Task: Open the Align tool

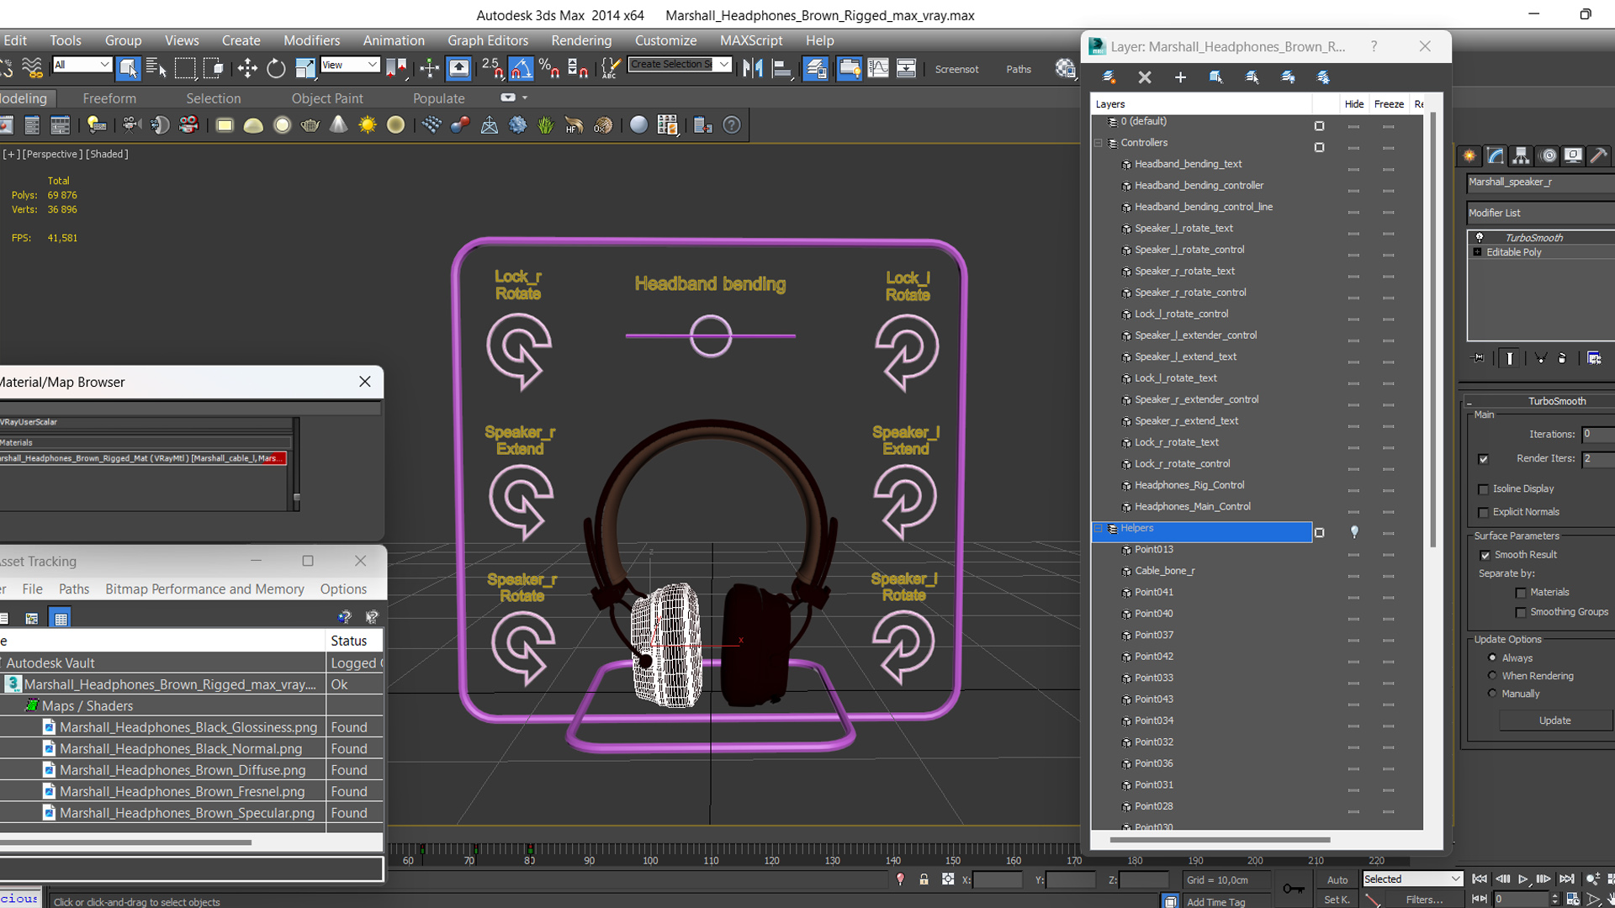Action: 782,68
